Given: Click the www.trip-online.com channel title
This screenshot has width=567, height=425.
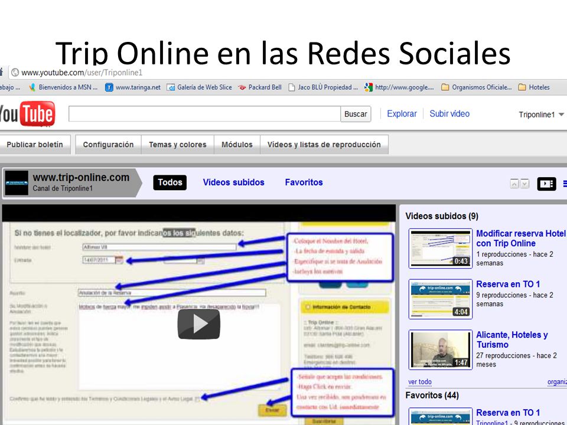Looking at the screenshot, I should pos(81,178).
